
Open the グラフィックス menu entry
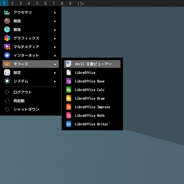[x=31, y=38]
